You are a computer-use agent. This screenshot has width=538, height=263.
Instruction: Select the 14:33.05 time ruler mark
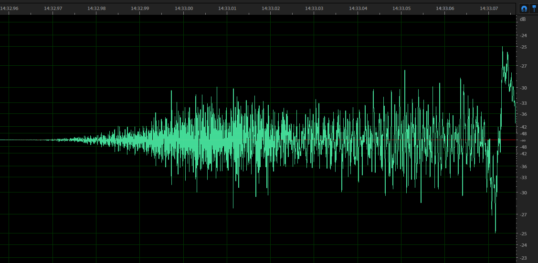tap(401, 8)
